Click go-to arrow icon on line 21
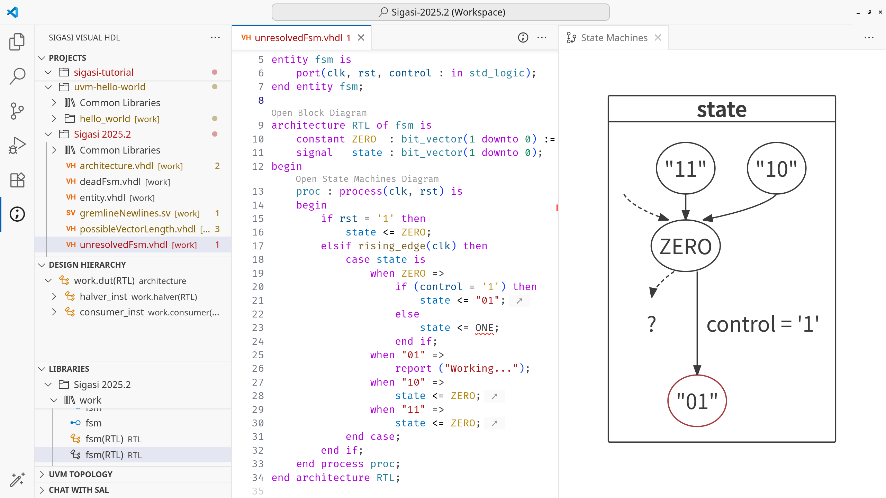The height and width of the screenshot is (498, 886). pos(519,301)
